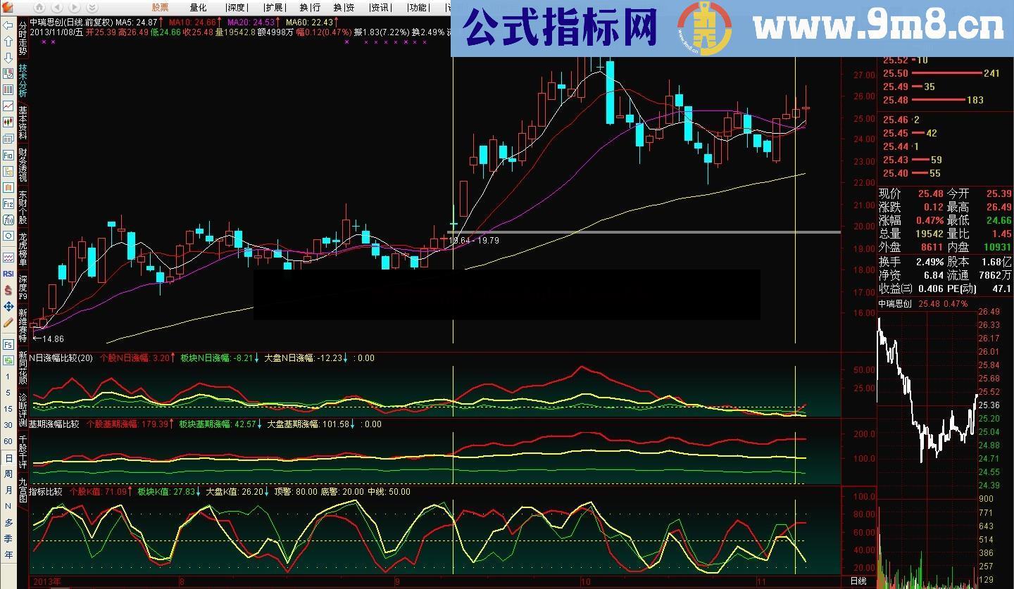Open the 财务透视 vertical tab
1014x589 pixels.
23,165
